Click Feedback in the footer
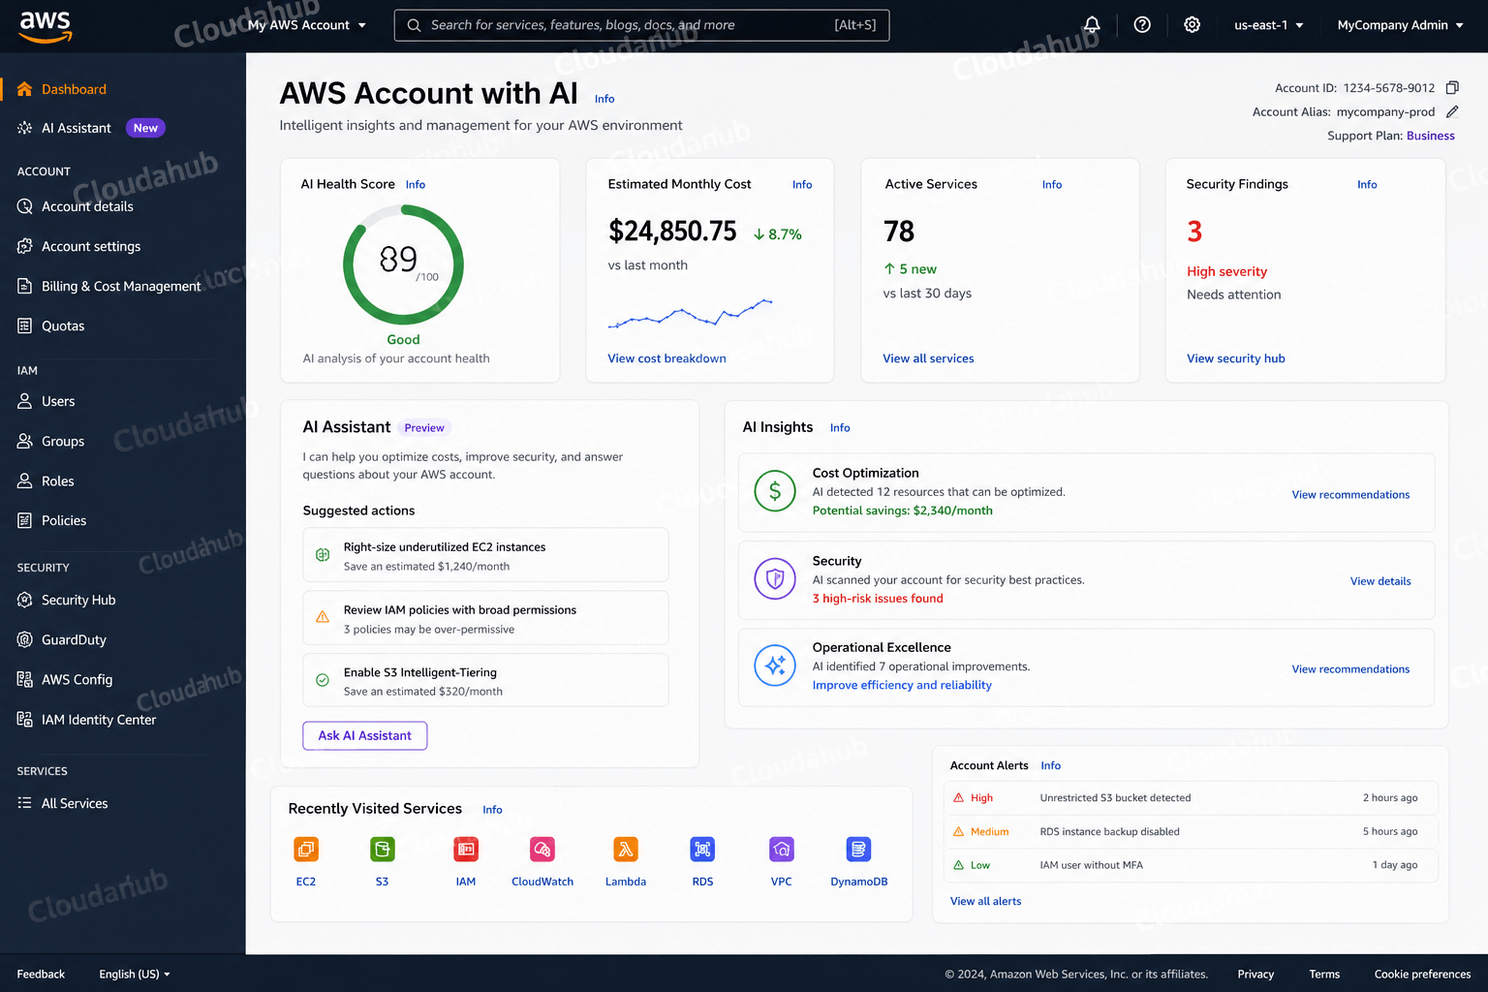Viewport: 1488px width, 992px height. [41, 975]
